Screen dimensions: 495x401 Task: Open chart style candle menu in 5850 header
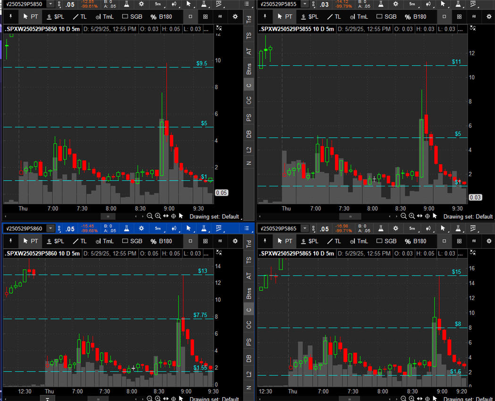174,4
